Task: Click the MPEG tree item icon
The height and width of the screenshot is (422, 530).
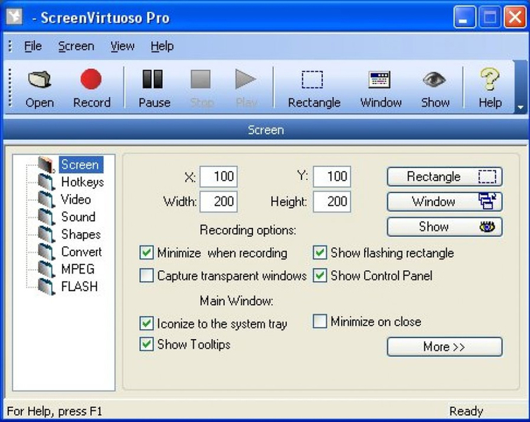Action: click(46, 269)
